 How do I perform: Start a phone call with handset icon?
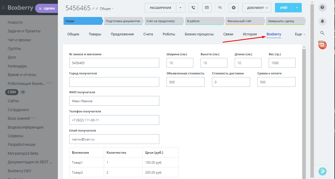click(193, 8)
